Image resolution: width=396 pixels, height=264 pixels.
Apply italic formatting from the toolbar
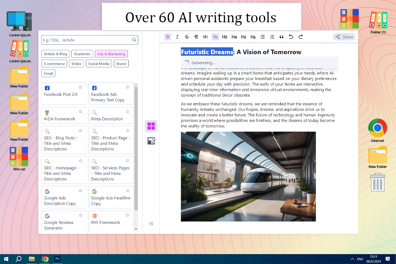[177, 37]
